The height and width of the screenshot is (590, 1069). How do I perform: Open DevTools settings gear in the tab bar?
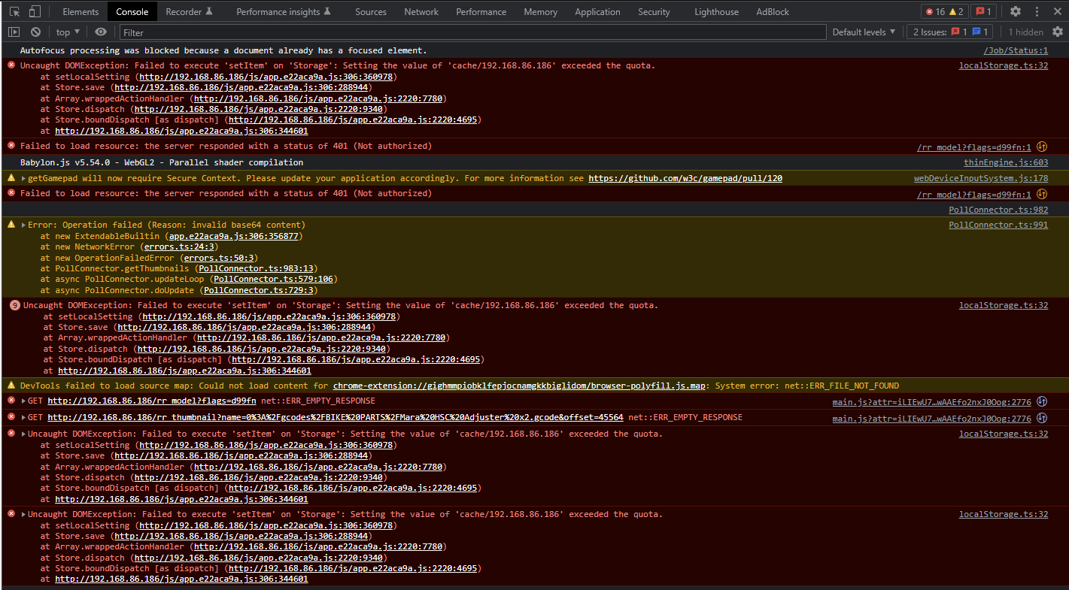pyautogui.click(x=1016, y=11)
